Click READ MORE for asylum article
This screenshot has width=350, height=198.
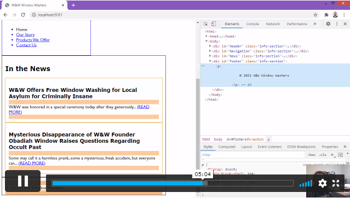[x=143, y=107]
